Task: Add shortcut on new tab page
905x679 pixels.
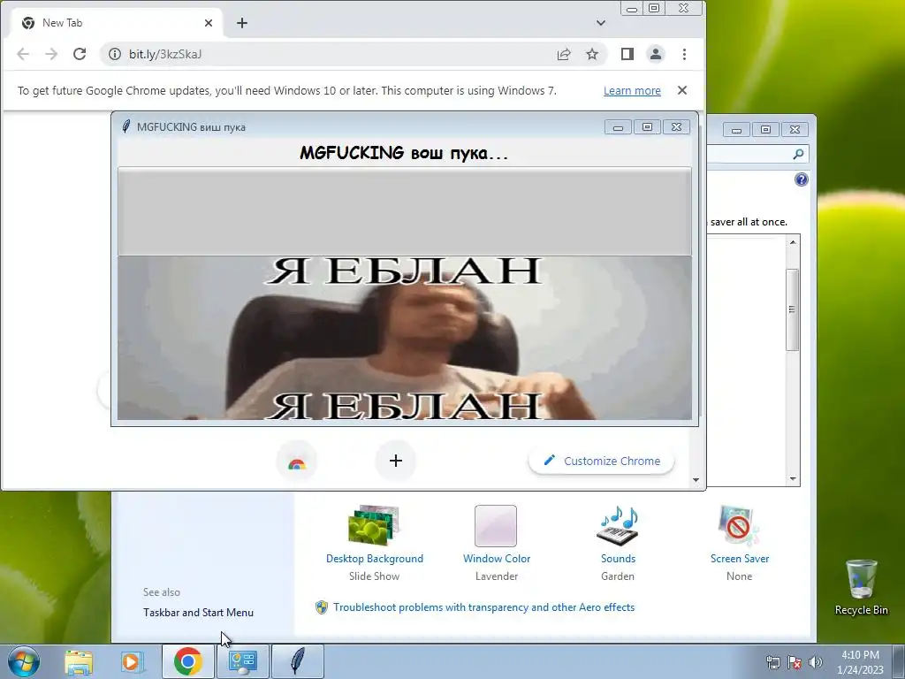Action: click(395, 461)
